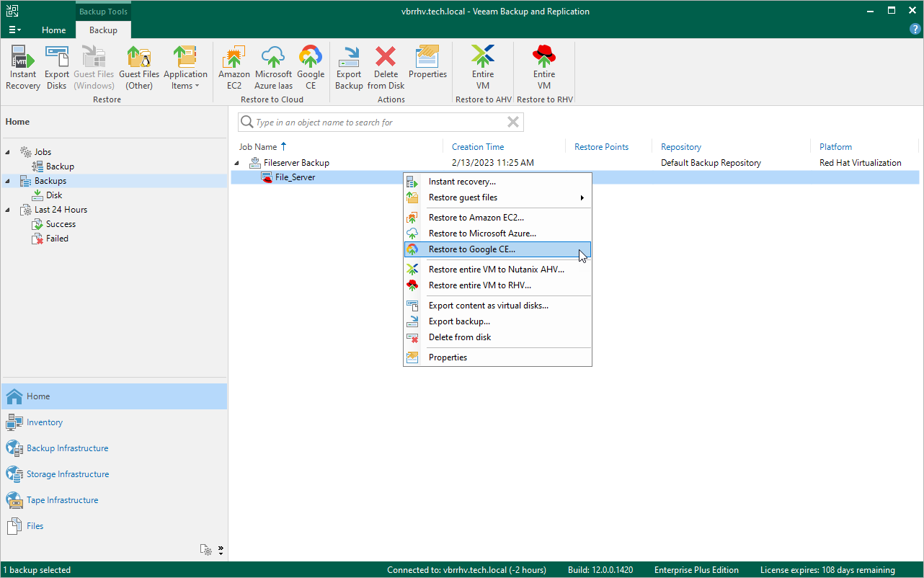The image size is (924, 578).
Task: Clear the search box with X
Action: (x=513, y=123)
